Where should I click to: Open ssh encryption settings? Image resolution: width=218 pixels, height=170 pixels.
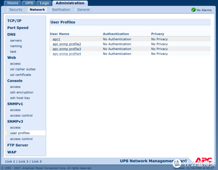click(x=21, y=92)
